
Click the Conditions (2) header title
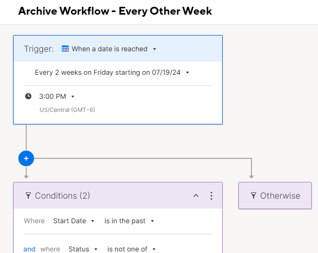[62, 195]
